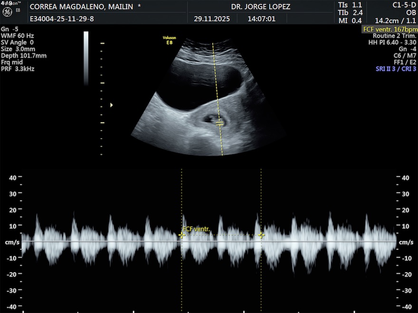The image size is (418, 313).
Task: Select the DR. JORGE LOPEZ field
Action: tap(260, 7)
